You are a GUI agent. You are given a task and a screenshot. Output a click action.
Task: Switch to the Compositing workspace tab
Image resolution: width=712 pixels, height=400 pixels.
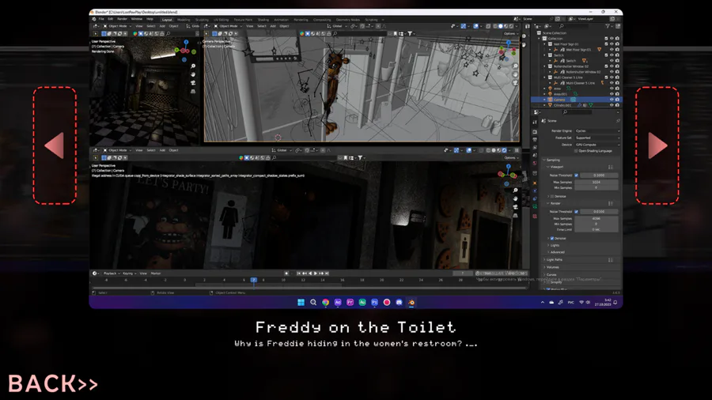pyautogui.click(x=322, y=20)
